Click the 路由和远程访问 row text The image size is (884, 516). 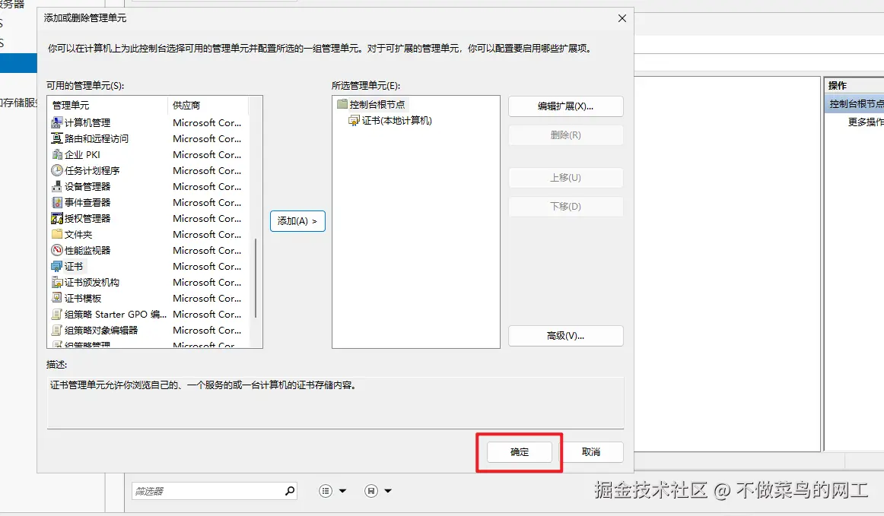coord(97,138)
